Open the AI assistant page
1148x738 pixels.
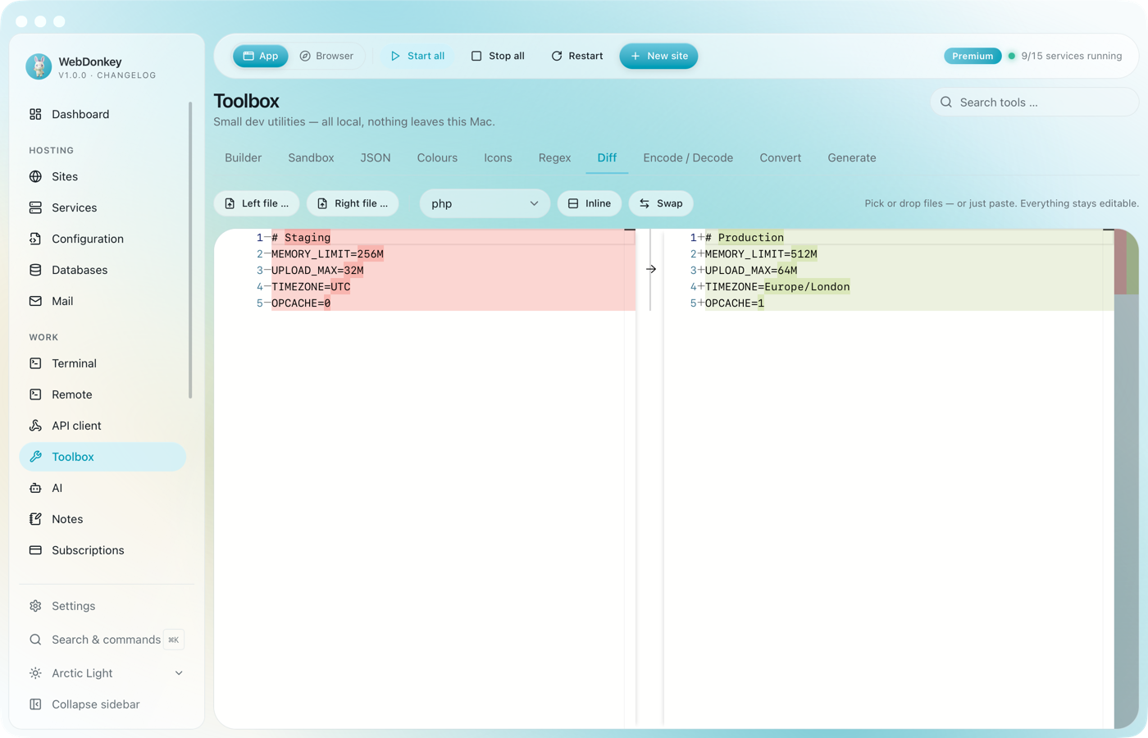102,488
